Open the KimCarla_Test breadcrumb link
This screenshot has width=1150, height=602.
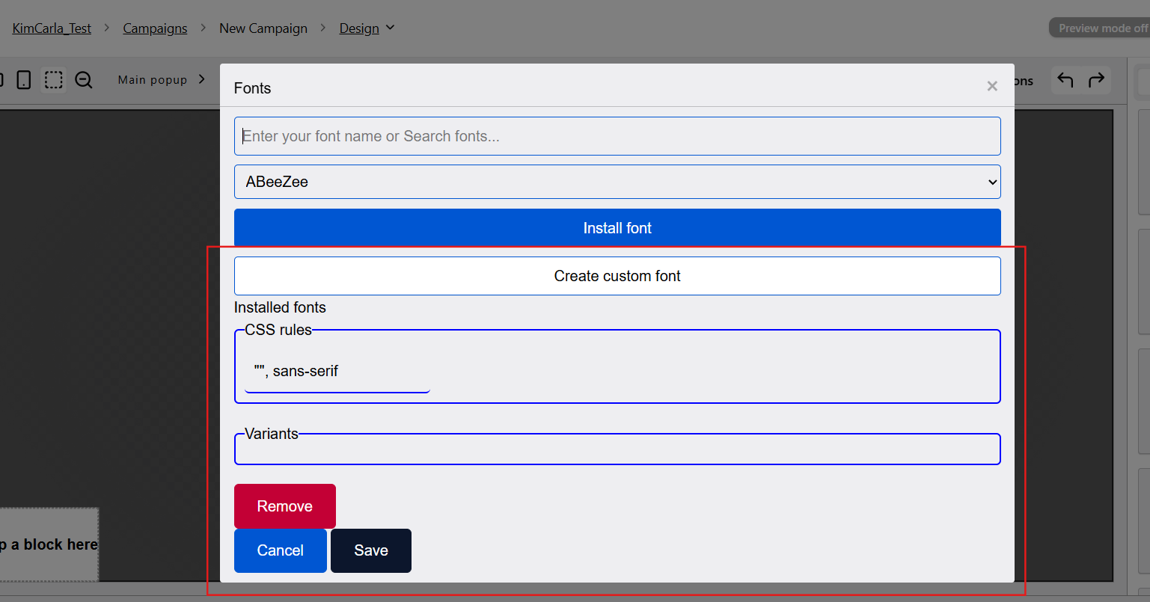52,28
